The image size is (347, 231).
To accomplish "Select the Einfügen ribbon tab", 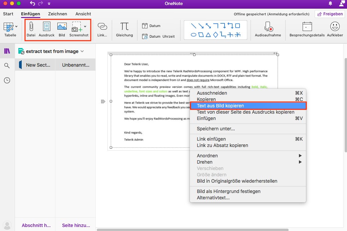I will pyautogui.click(x=31, y=14).
